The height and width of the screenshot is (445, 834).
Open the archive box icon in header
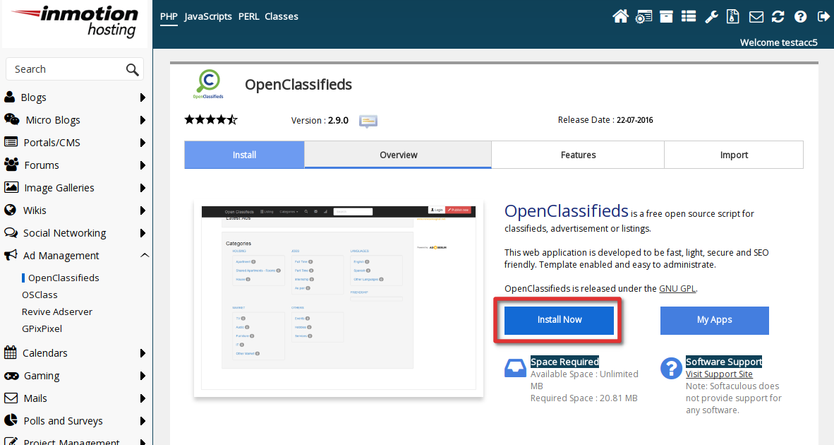tap(666, 16)
